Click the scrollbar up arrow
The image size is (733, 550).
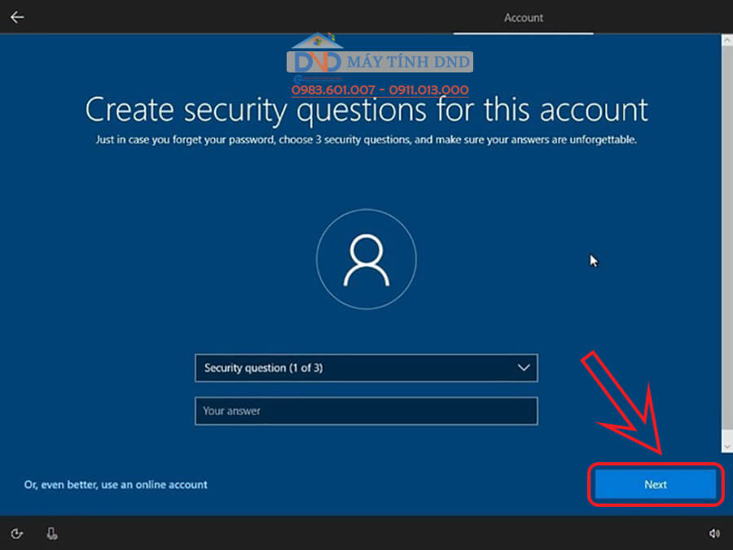[727, 41]
